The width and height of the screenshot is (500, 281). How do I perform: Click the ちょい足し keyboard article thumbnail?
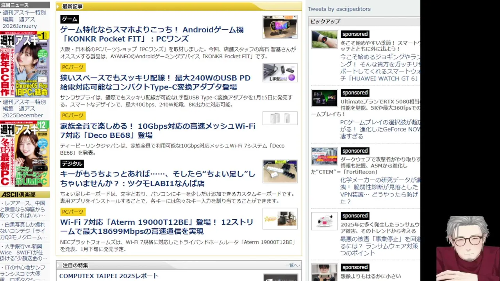[x=280, y=171]
